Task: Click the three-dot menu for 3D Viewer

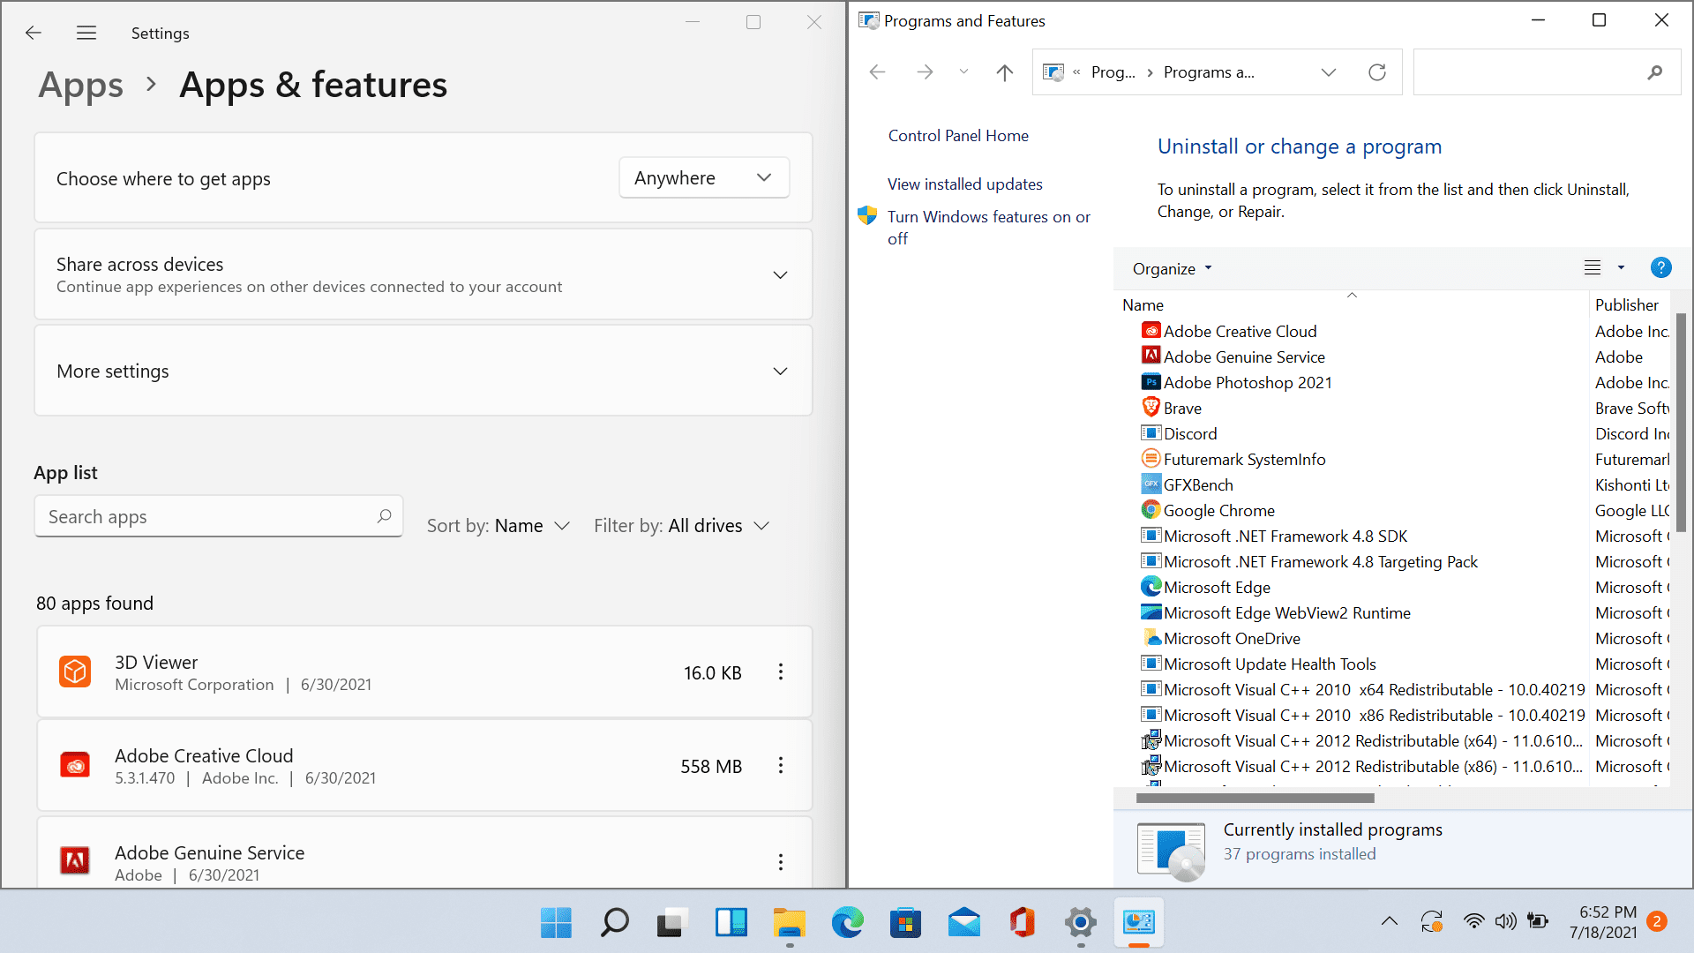Action: click(x=780, y=672)
